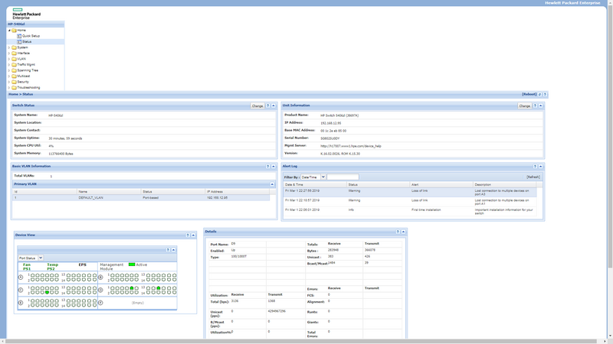Collapse the Home folder in the tree
The height and width of the screenshot is (344, 613).
9,30
